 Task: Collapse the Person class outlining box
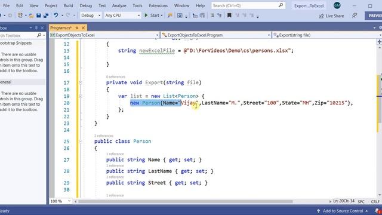[x=81, y=142]
